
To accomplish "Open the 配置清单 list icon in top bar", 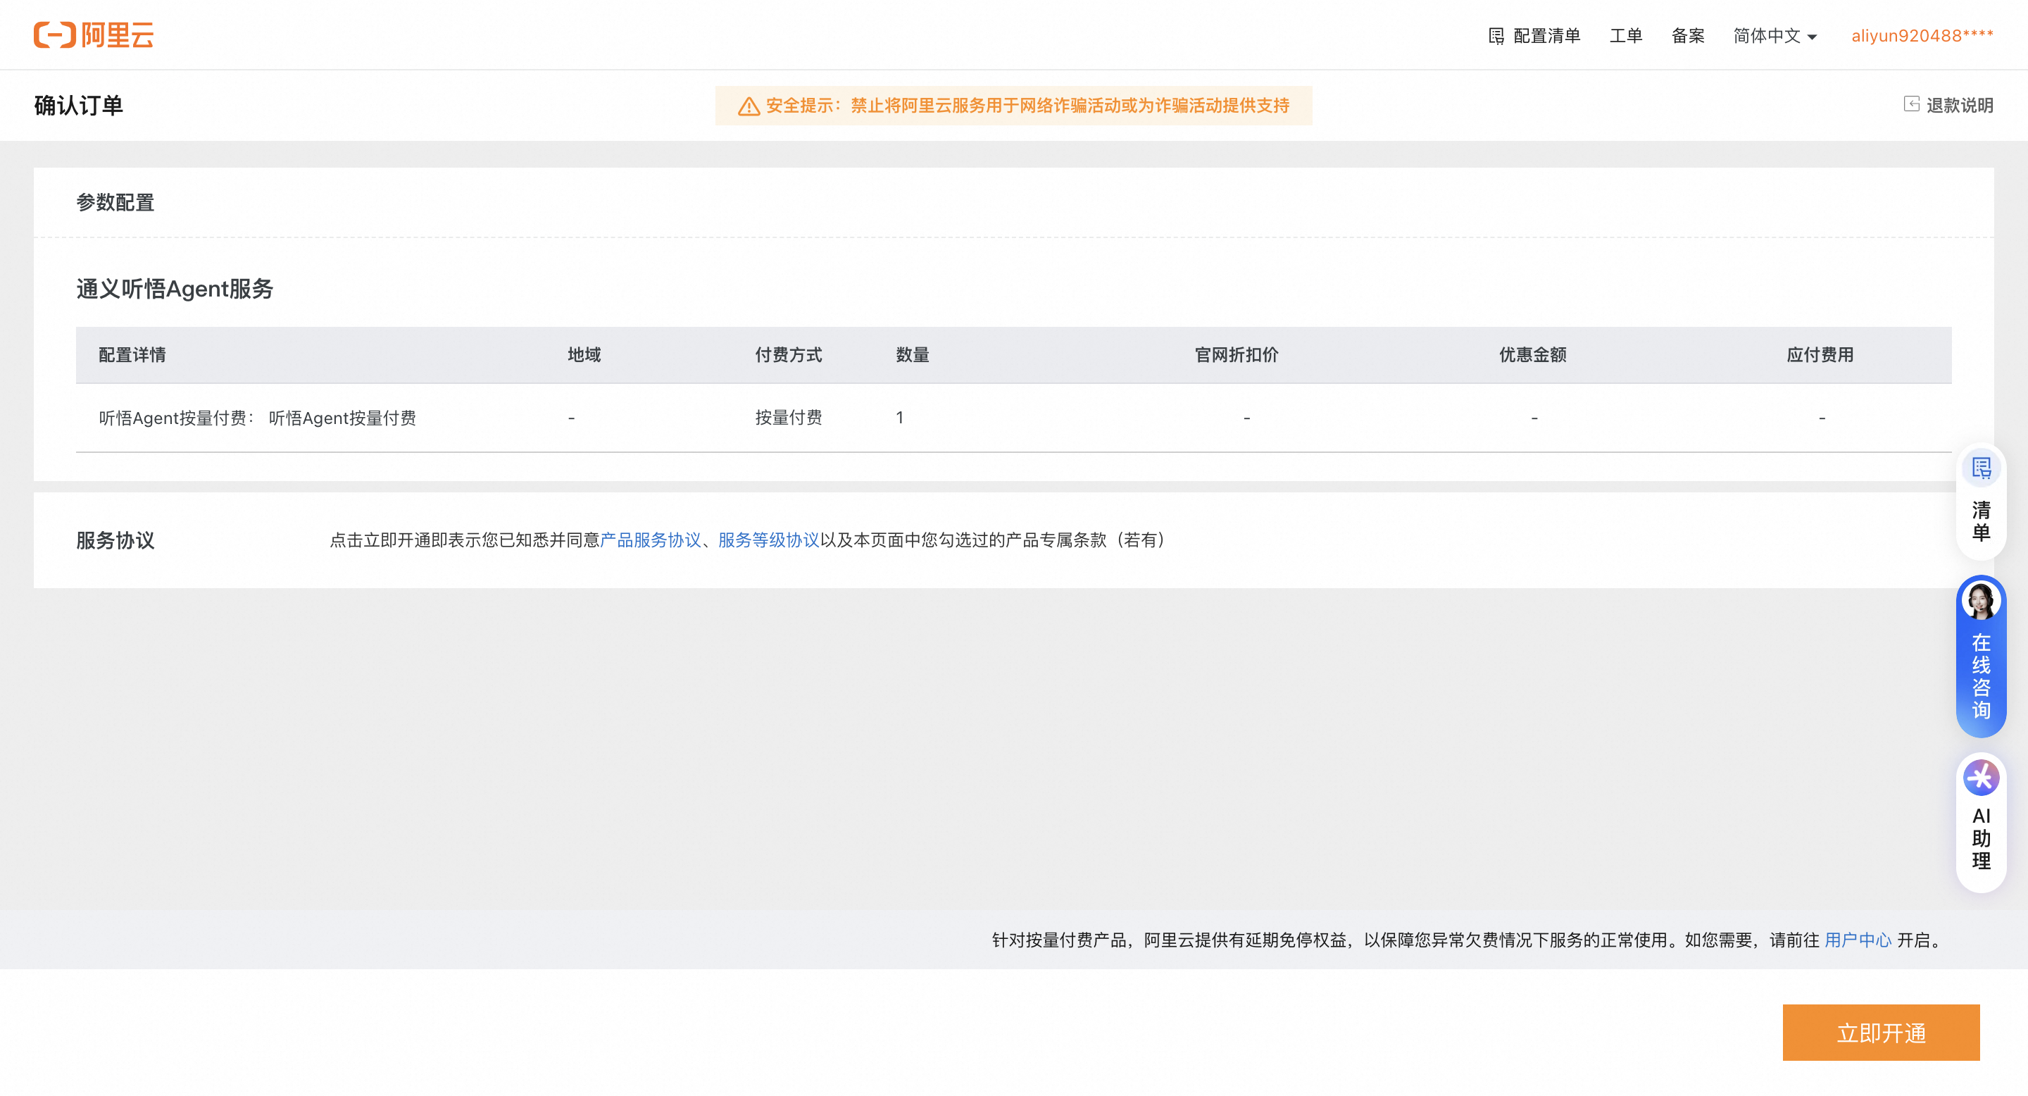I will (x=1498, y=35).
